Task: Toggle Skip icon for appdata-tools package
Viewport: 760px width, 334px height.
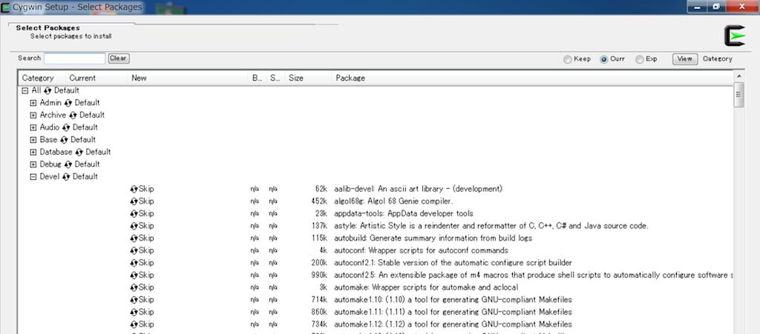Action: tap(134, 213)
